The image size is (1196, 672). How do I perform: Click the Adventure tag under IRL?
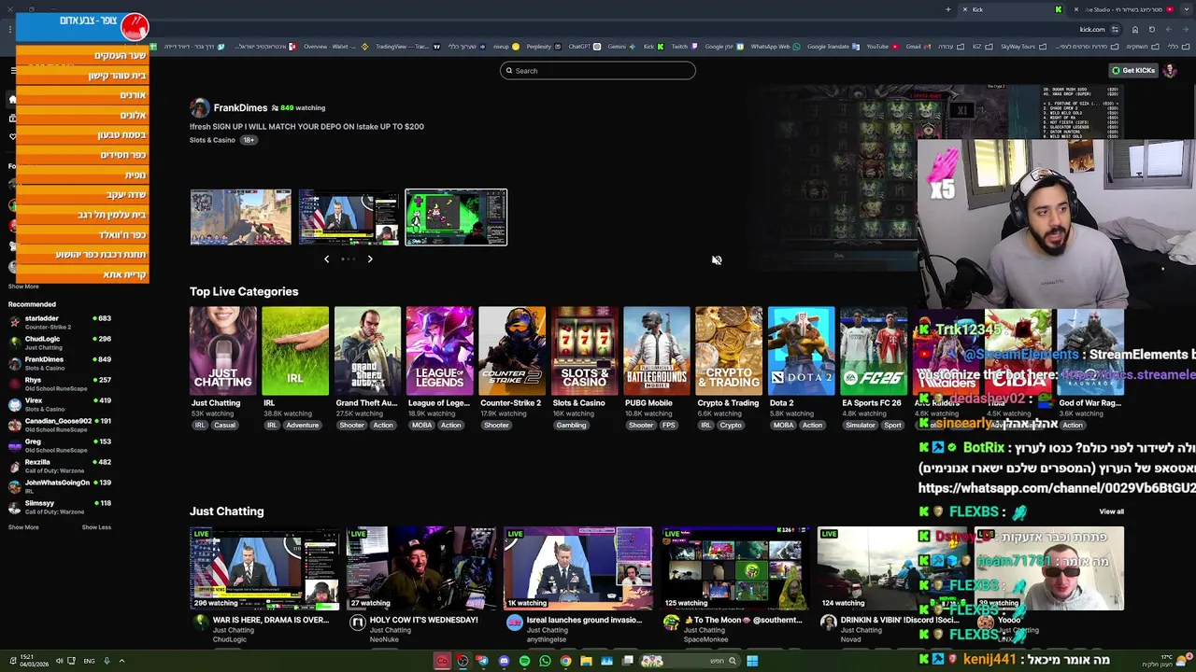303,426
